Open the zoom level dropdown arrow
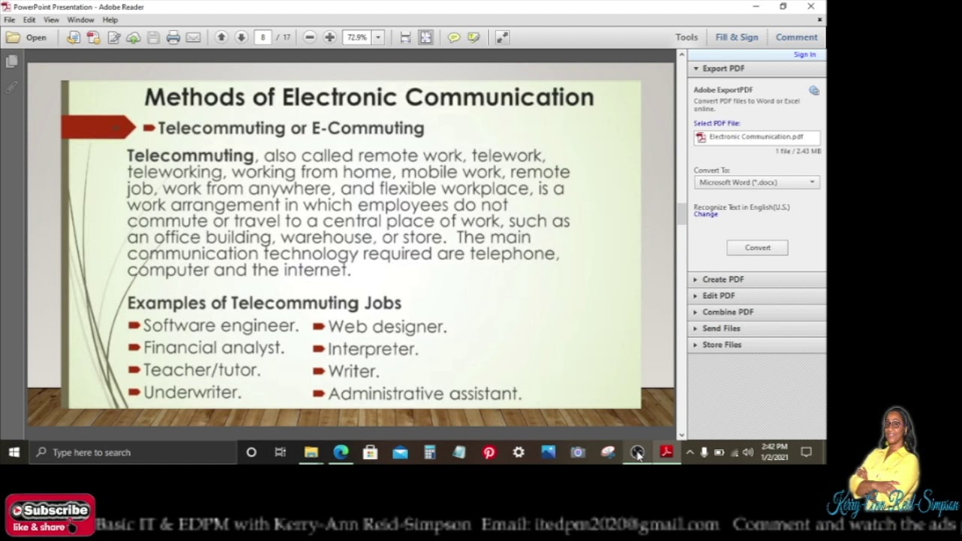 point(378,37)
